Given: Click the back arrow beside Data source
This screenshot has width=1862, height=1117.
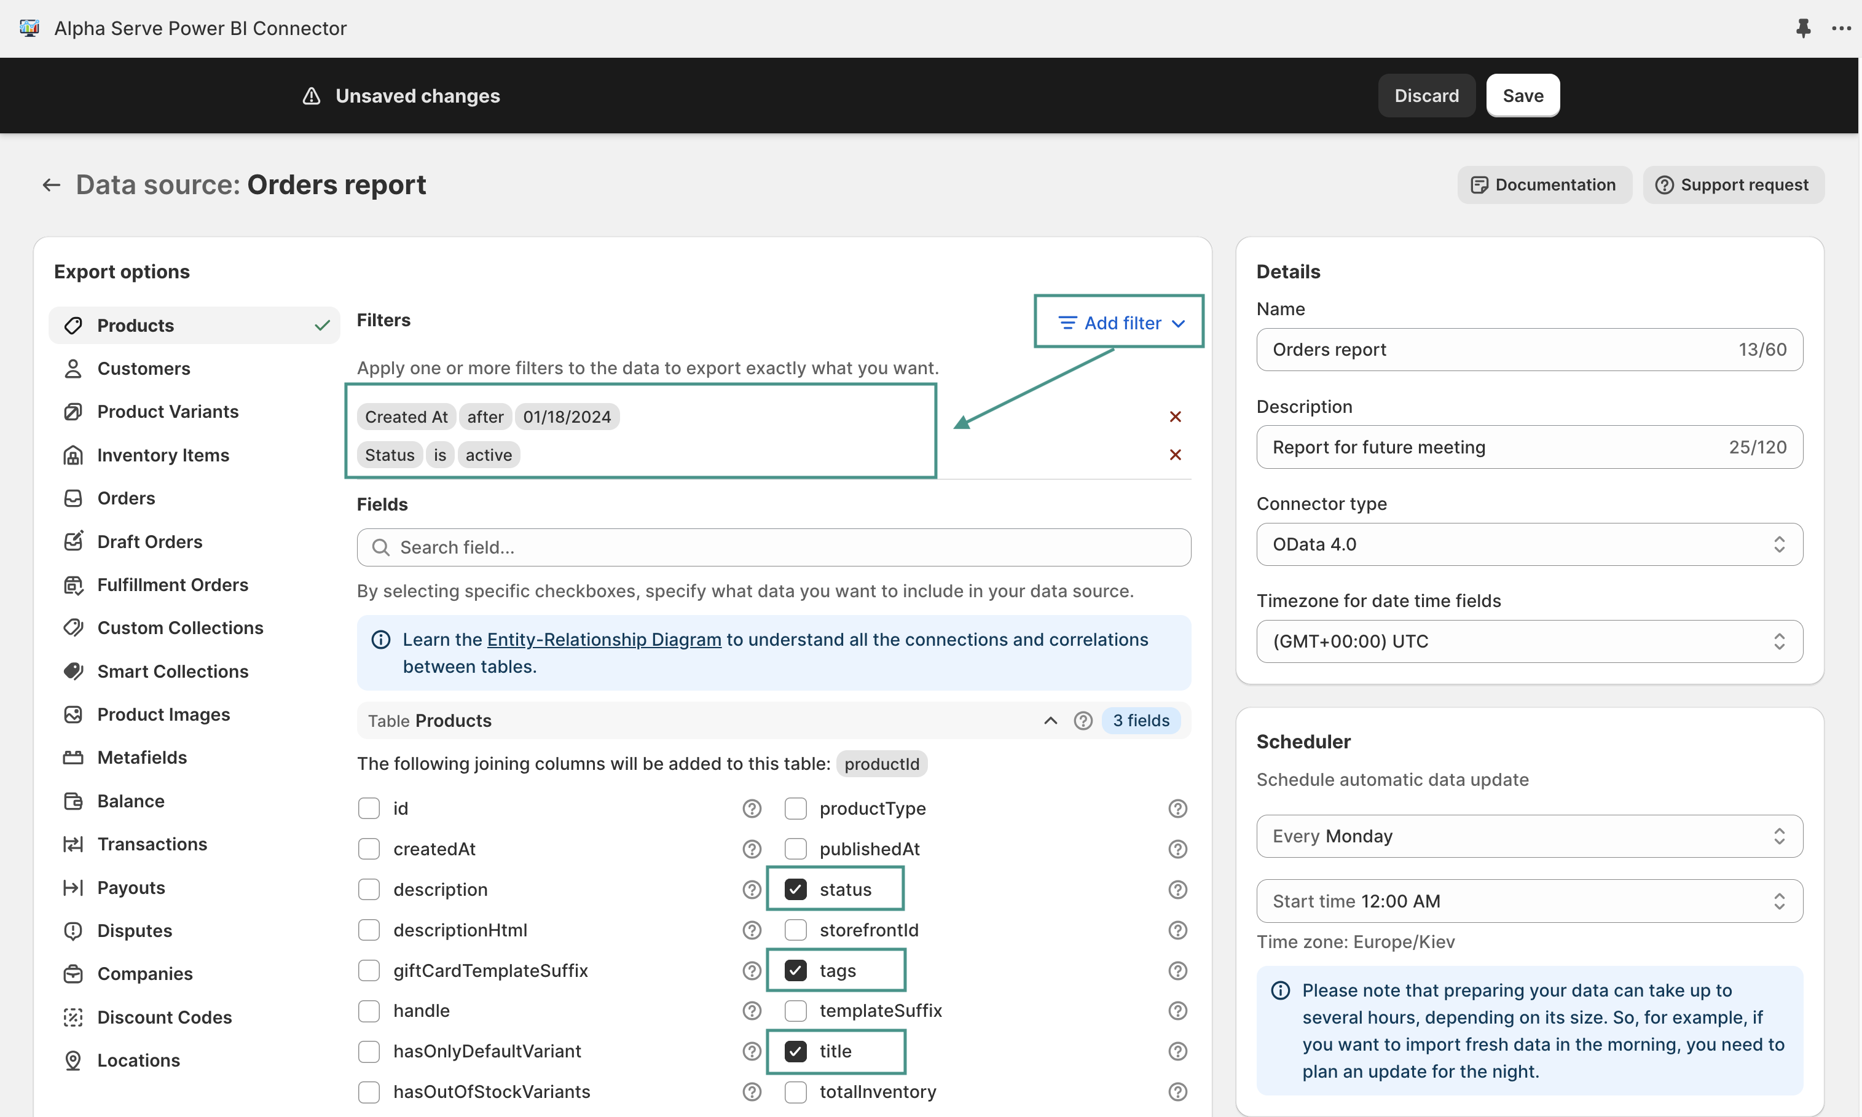Looking at the screenshot, I should click(x=51, y=185).
